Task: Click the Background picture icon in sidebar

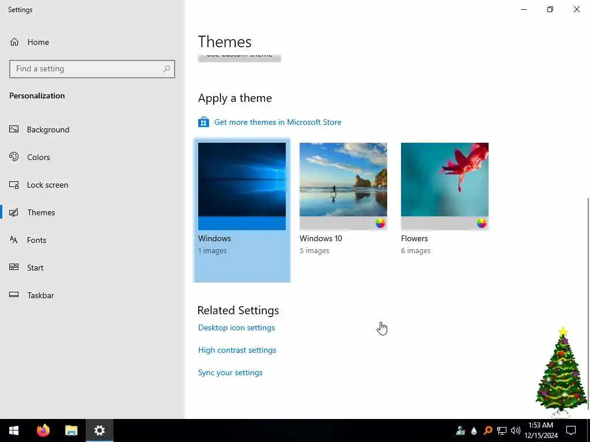Action: [14, 129]
